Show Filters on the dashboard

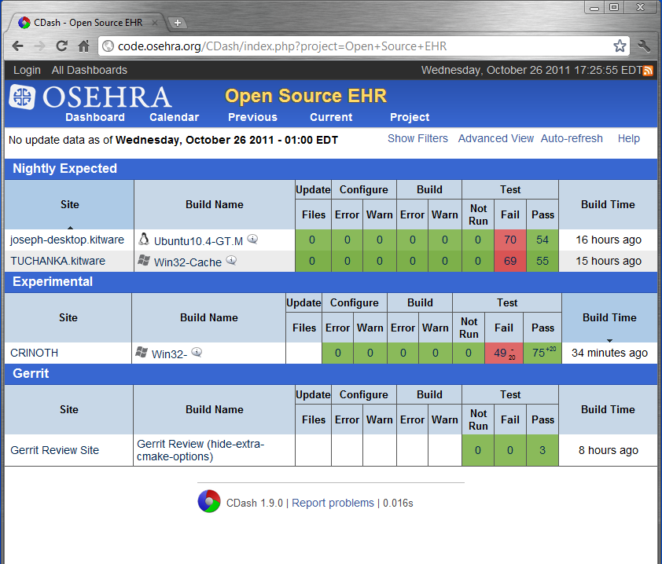[417, 138]
